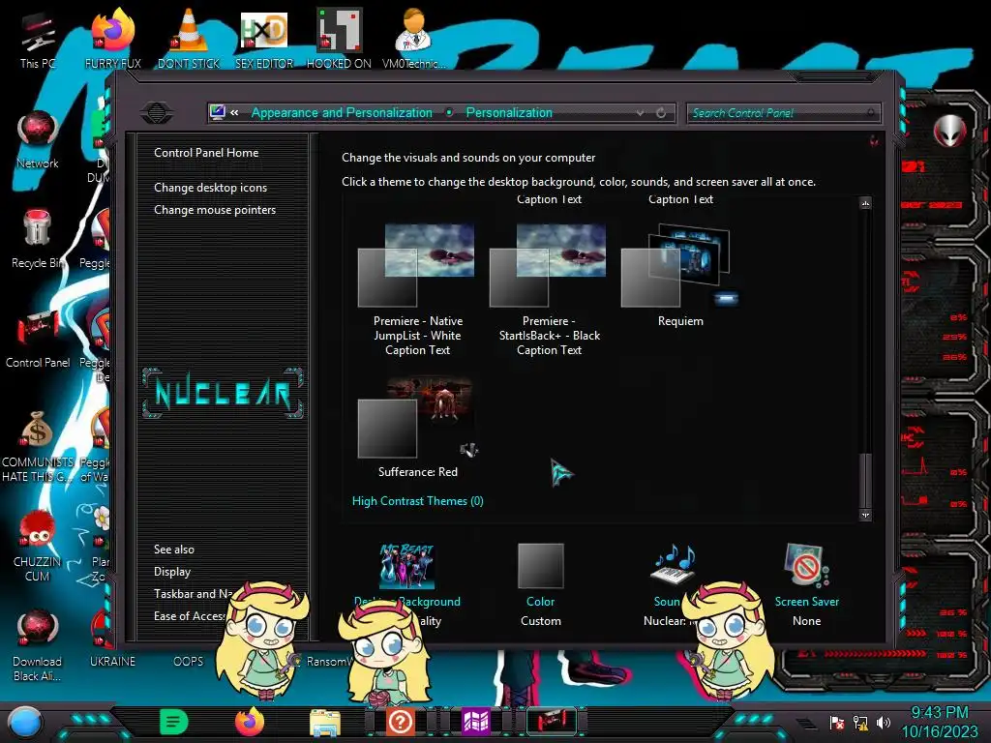
Task: Open address bar history dropdown arrow
Action: [641, 112]
